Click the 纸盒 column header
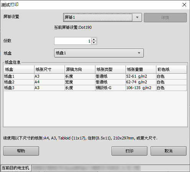The width and height of the screenshot is (190, 172). [x=19, y=69]
